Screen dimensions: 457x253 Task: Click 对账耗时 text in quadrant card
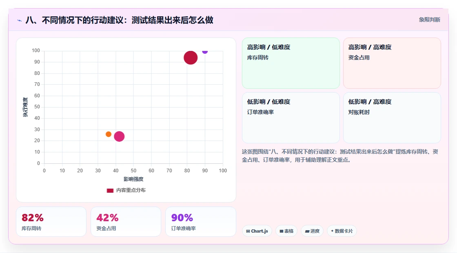pos(359,112)
